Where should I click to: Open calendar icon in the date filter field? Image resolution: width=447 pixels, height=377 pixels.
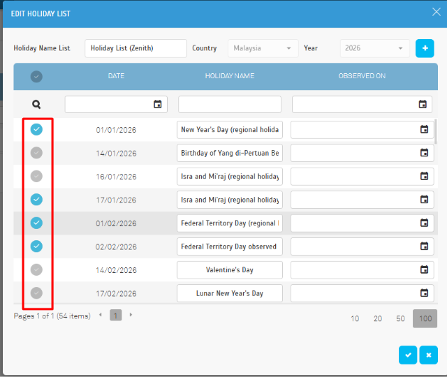[x=158, y=105]
